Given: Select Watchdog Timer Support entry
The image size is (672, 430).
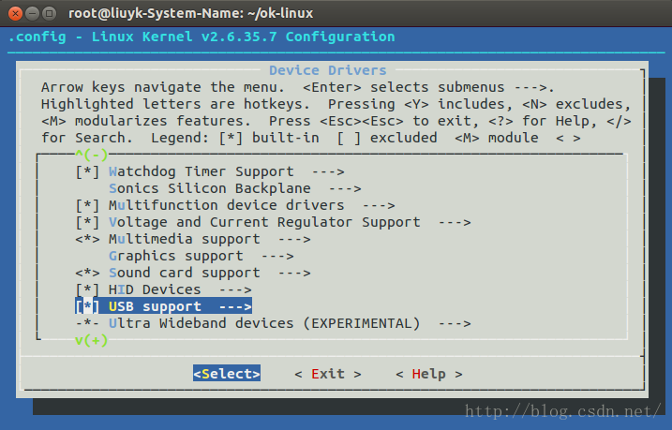Looking at the screenshot, I should (202, 171).
